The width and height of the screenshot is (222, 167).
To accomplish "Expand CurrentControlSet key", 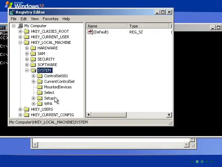I will (x=34, y=81).
